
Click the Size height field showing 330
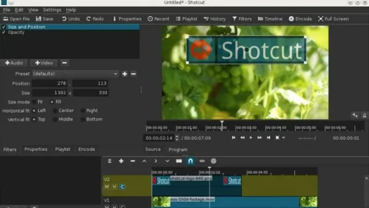[91, 93]
